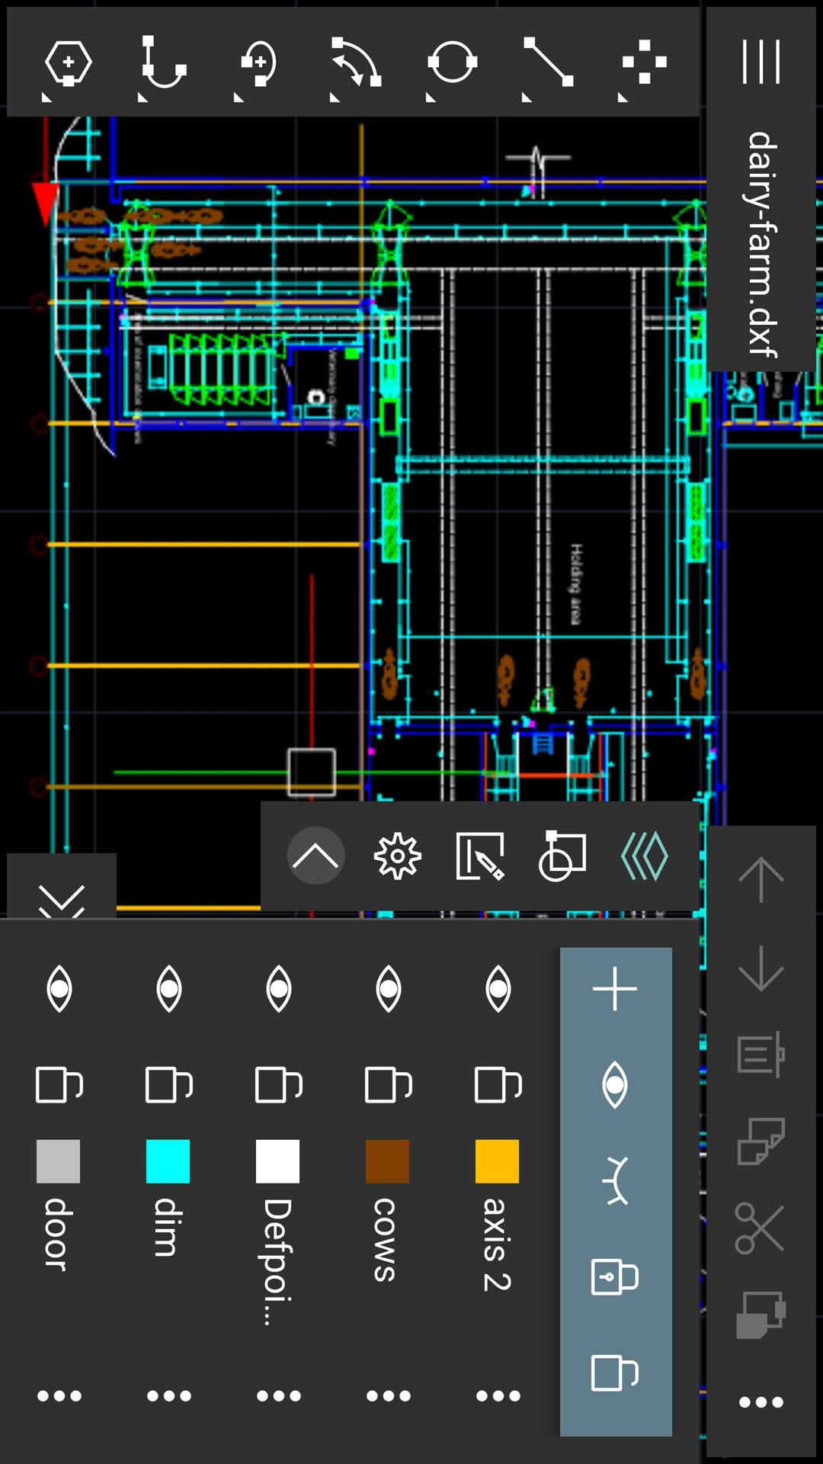Select the Defpoi... layer name
Viewport: 823px width, 1464px height.
[277, 1260]
